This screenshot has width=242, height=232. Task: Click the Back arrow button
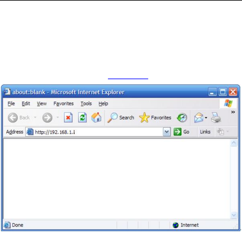click(x=13, y=118)
